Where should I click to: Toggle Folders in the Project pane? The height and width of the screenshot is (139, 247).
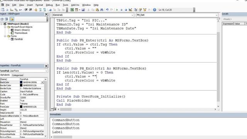(12, 19)
